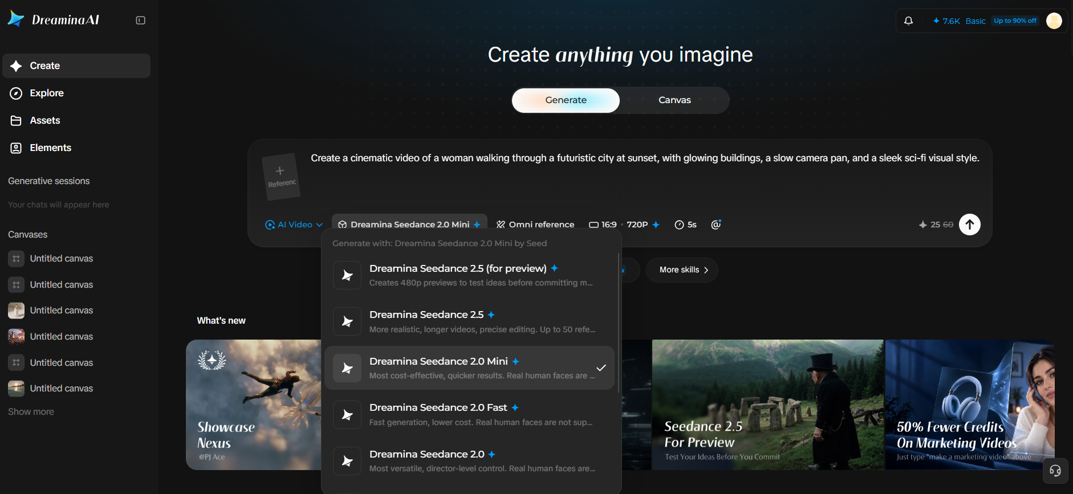The height and width of the screenshot is (494, 1073).
Task: Choose the Dreamina Seedance 2.5 model
Action: point(470,321)
